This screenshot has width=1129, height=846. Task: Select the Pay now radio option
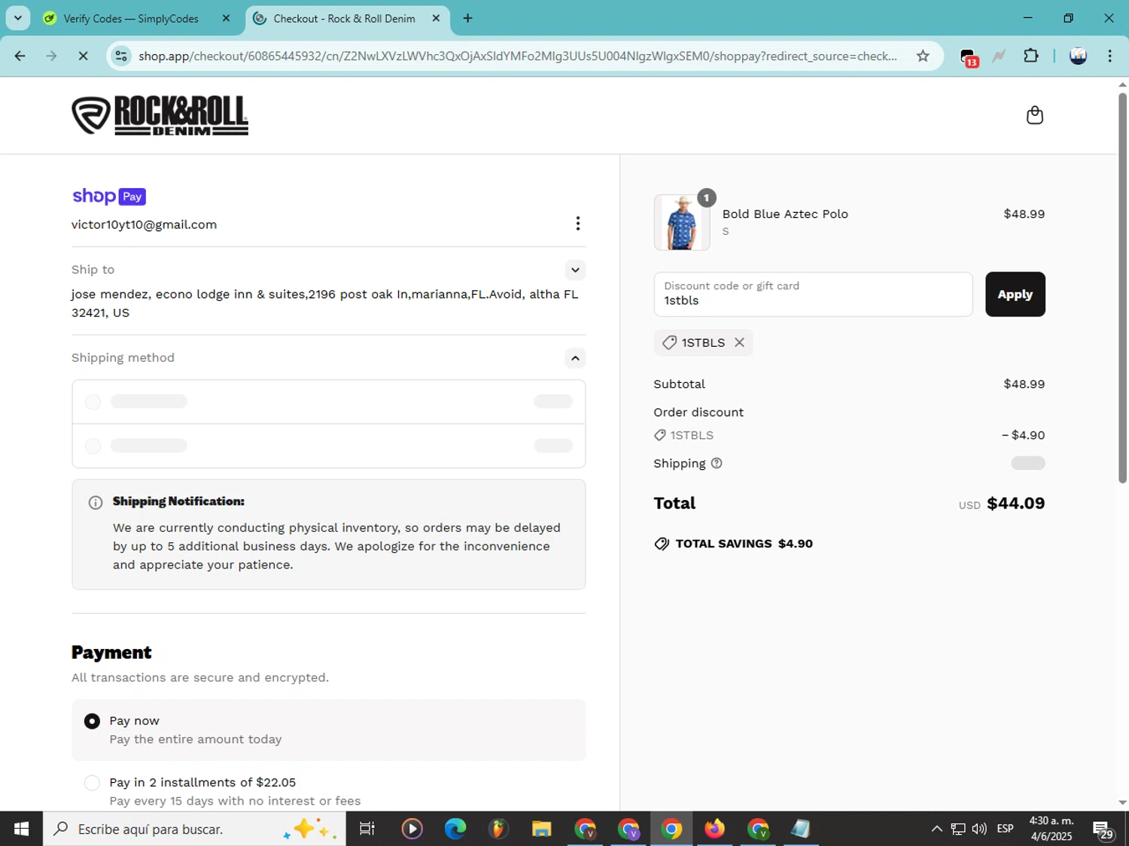(92, 721)
